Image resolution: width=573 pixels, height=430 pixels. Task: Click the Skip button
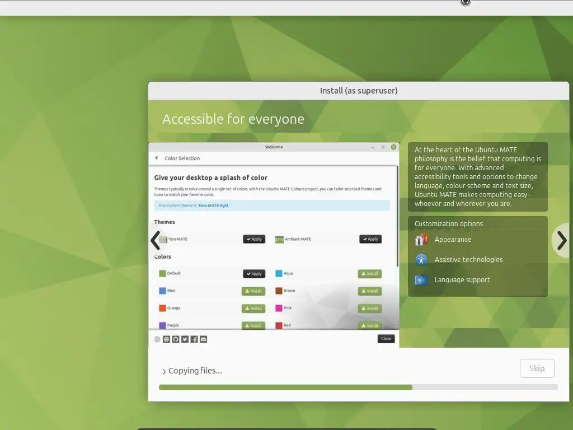coord(537,368)
